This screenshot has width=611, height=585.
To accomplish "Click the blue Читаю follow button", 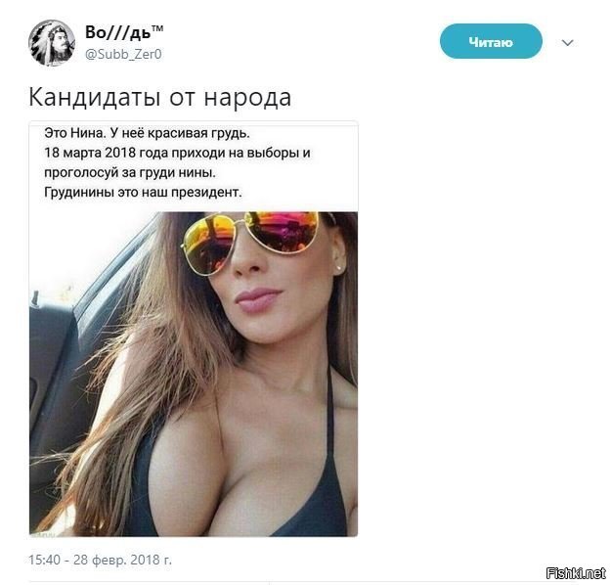I will pyautogui.click(x=491, y=41).
